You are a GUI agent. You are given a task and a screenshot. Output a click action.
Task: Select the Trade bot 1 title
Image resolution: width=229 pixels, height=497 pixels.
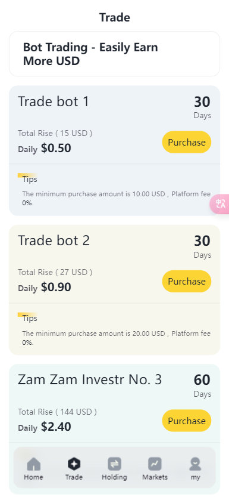pyautogui.click(x=54, y=102)
